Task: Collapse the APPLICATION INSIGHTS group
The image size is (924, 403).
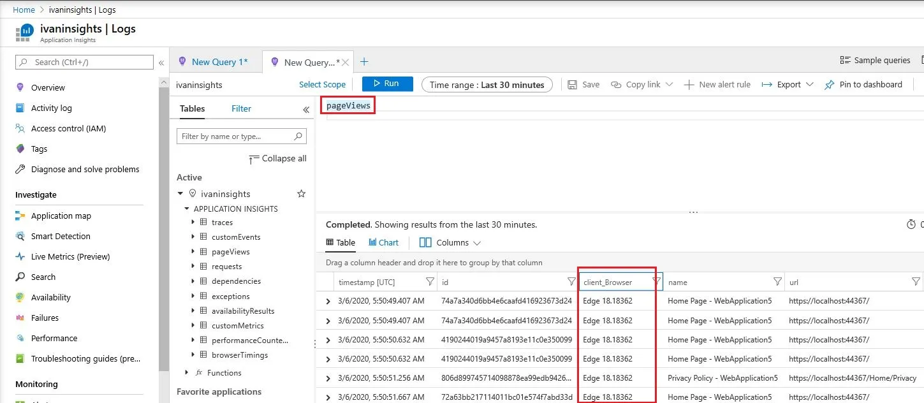Action: tap(187, 209)
